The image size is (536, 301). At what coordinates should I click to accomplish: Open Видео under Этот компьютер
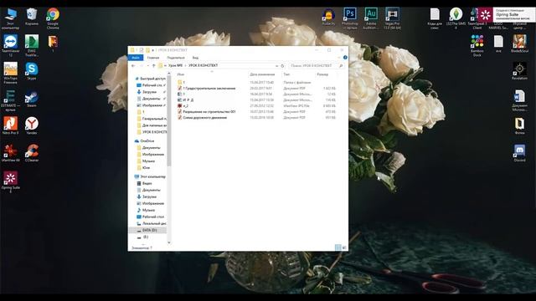[x=147, y=183]
